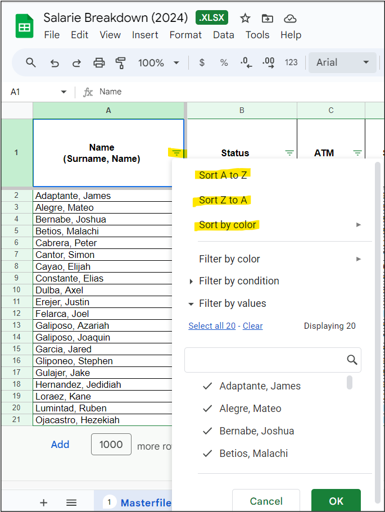Check the cloud document status icon
This screenshot has height=512, width=385.
point(290,19)
